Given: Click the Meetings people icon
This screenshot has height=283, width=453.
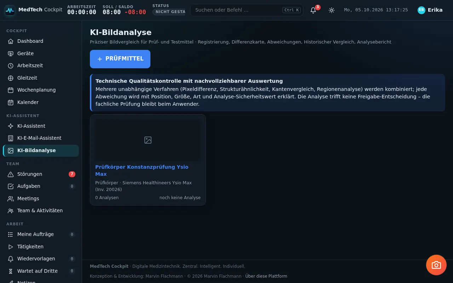Looking at the screenshot, I should point(11,198).
